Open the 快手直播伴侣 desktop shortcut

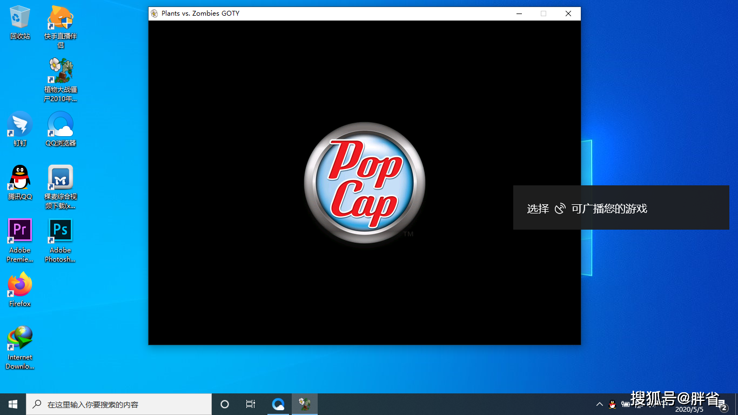tap(61, 26)
